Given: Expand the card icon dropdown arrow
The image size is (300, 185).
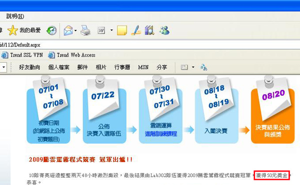Looking at the screenshot, I should (x=193, y=67).
